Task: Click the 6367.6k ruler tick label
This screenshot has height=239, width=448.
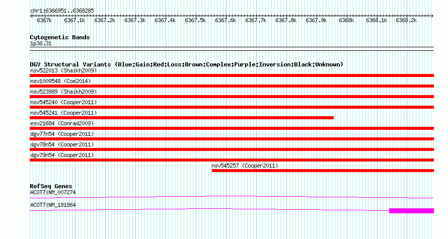Action: (226, 20)
